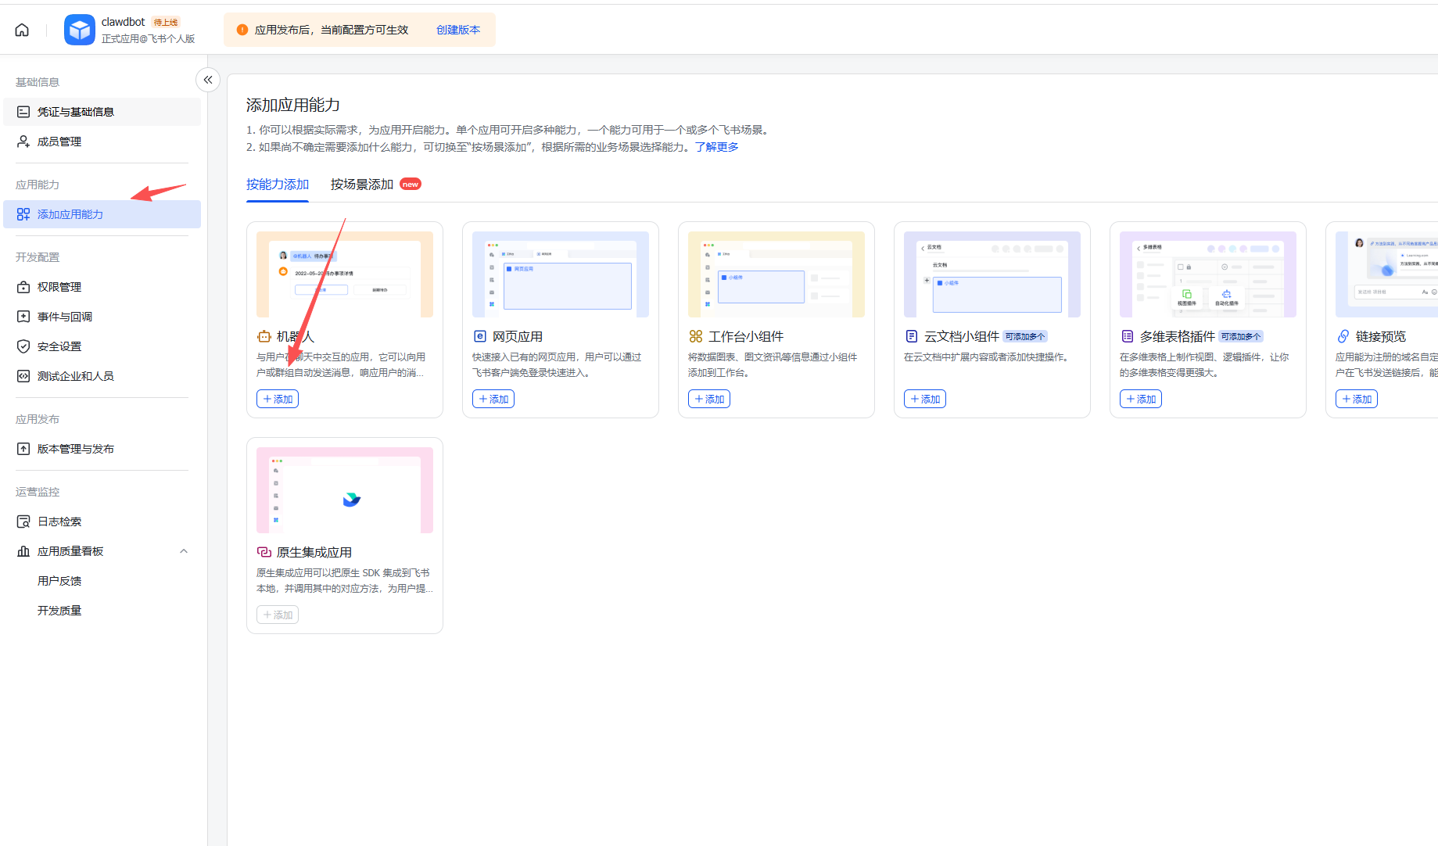Open 凭证与基础信息 in the sidebar
Image resolution: width=1438 pixels, height=846 pixels.
click(74, 111)
